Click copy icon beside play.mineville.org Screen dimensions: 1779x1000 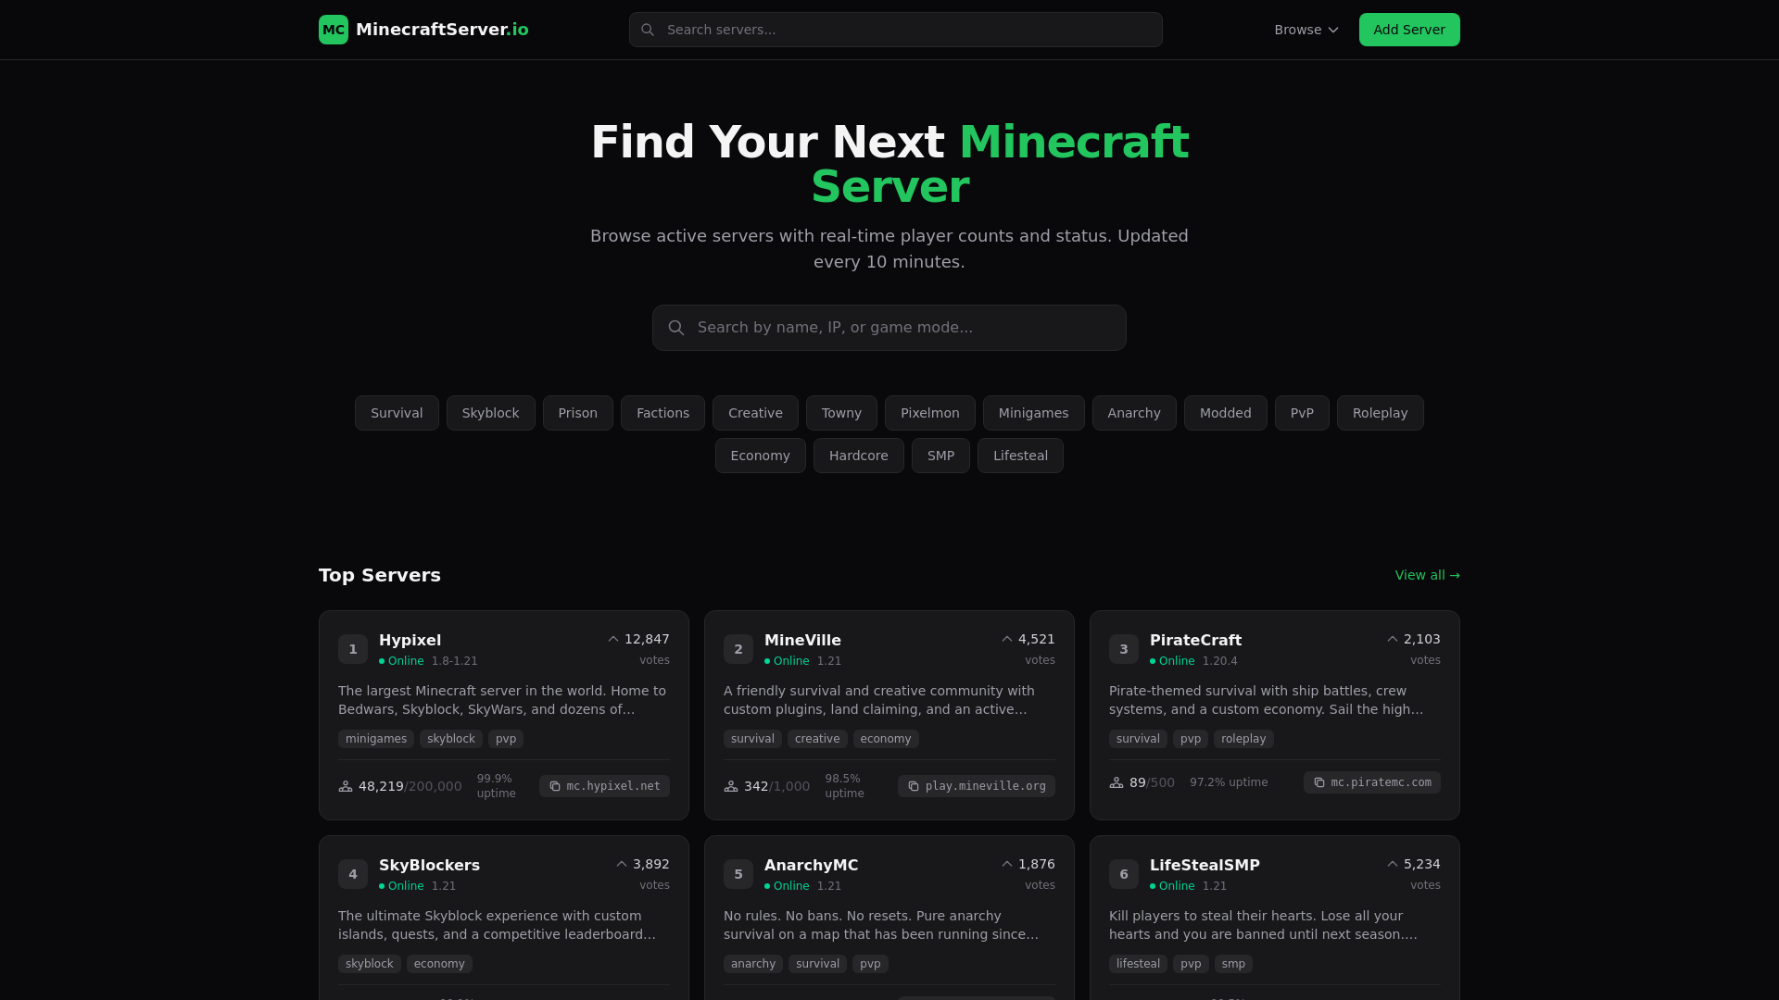tap(914, 786)
